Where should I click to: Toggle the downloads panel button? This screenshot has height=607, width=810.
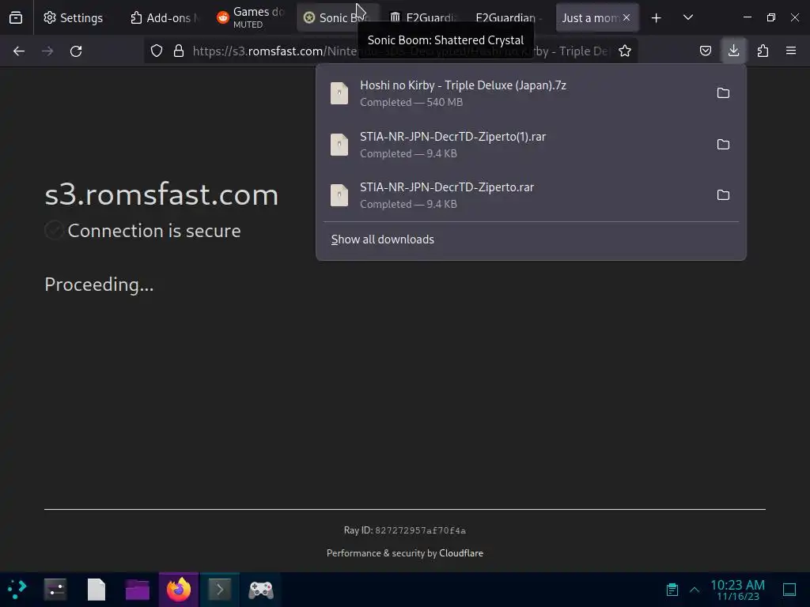(x=733, y=51)
